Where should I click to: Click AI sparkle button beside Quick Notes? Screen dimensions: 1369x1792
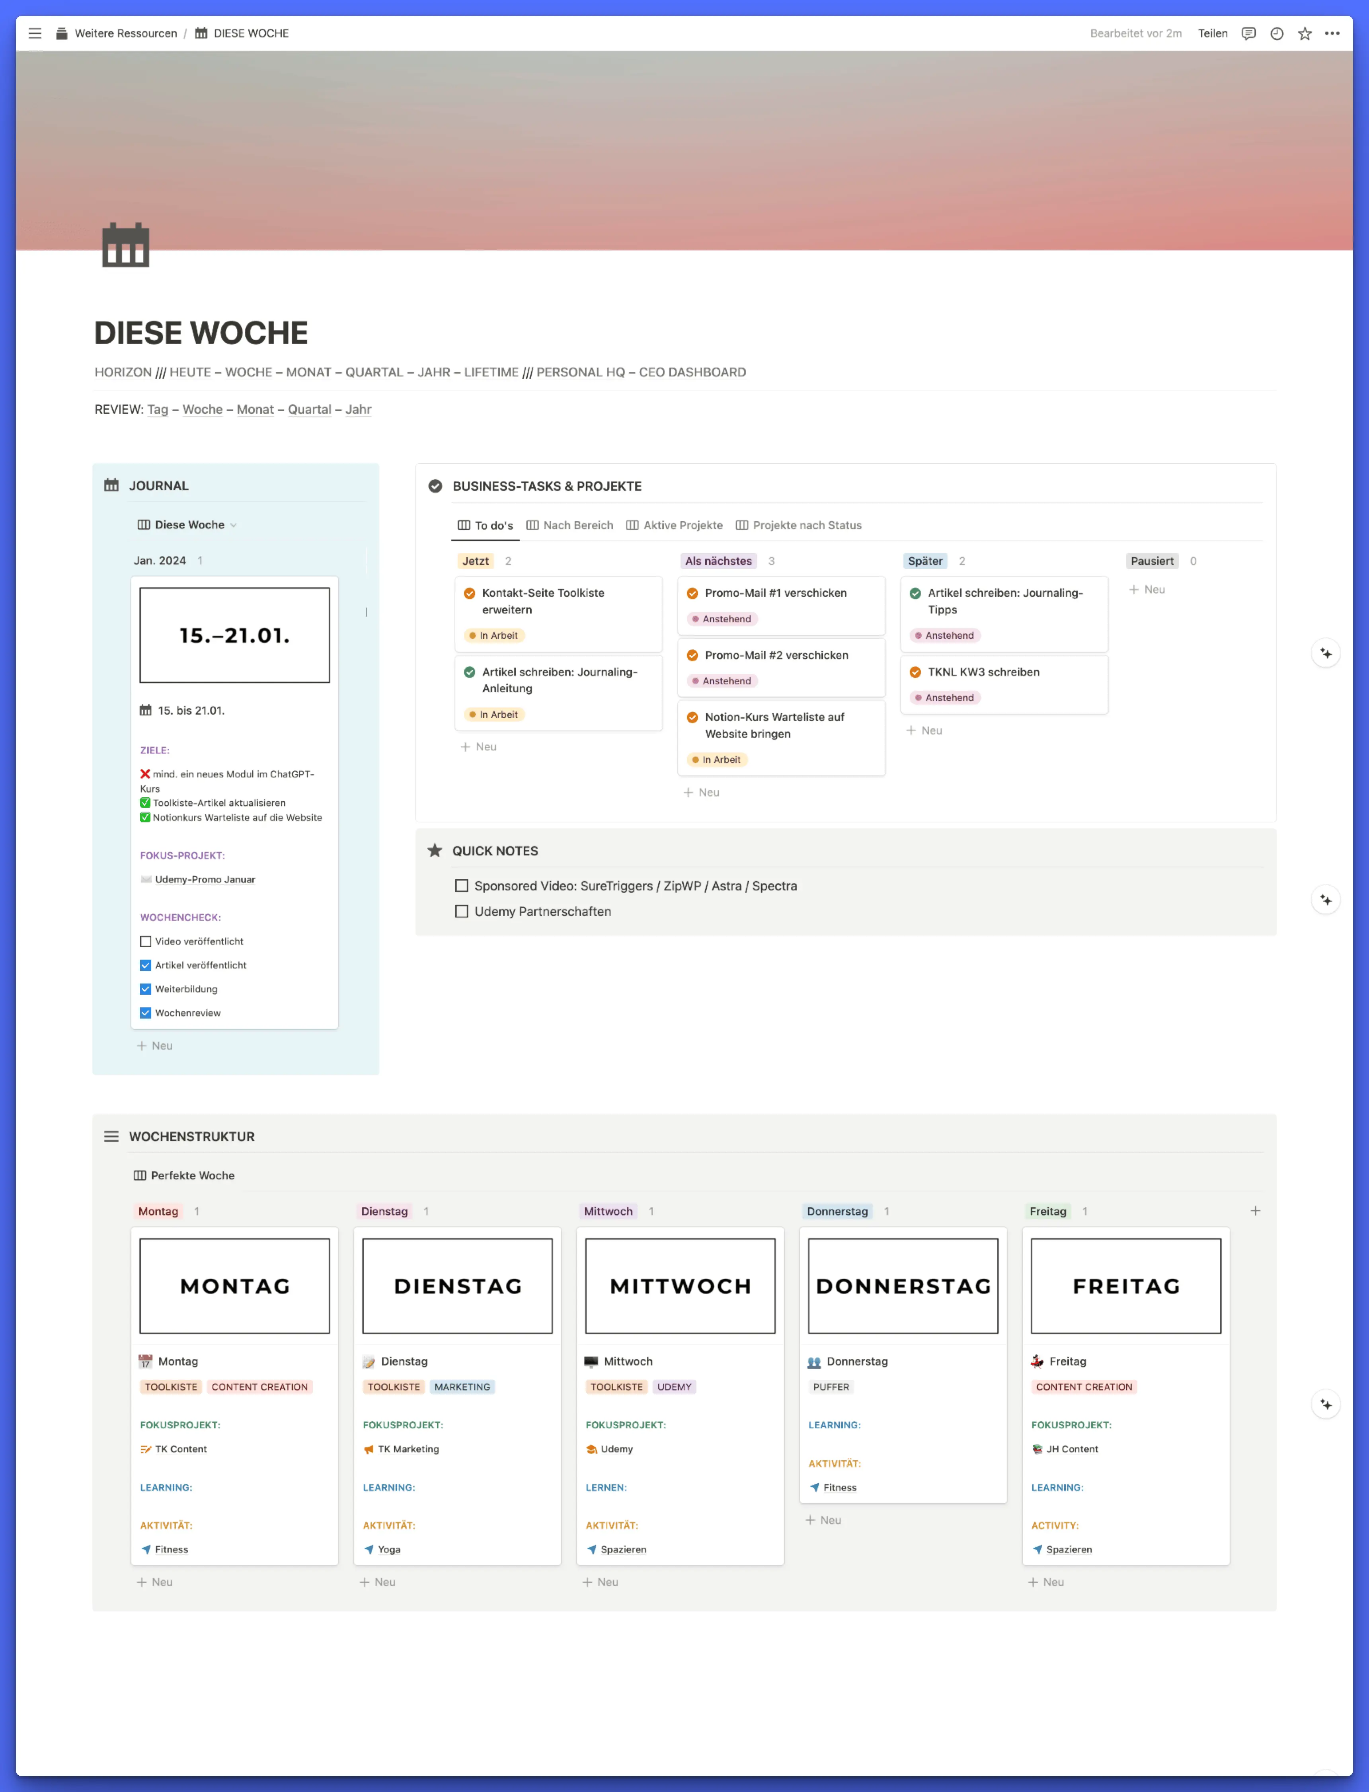[1326, 900]
